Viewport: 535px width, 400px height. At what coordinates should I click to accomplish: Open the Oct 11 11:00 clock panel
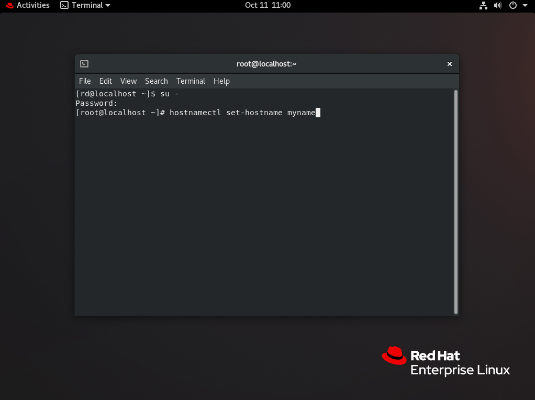click(x=267, y=5)
